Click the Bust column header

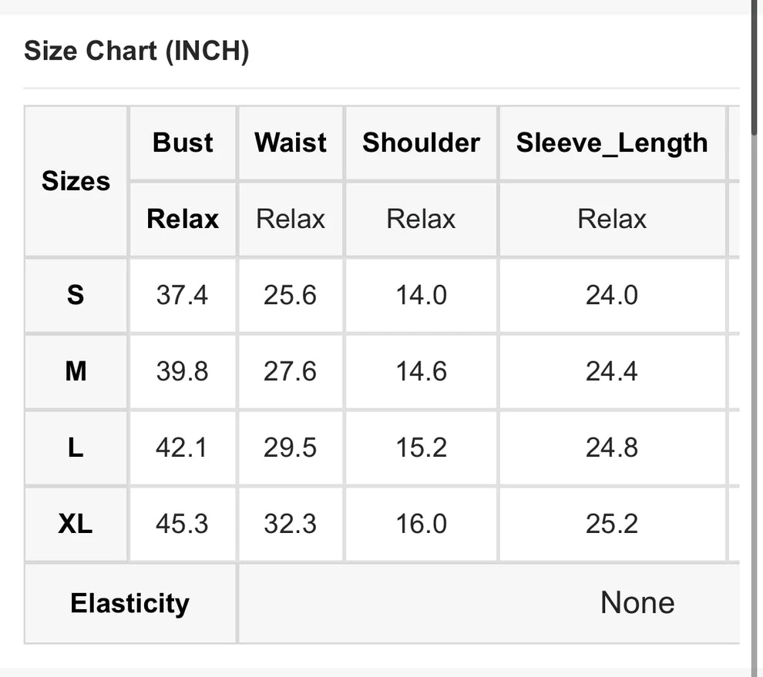coord(183,142)
